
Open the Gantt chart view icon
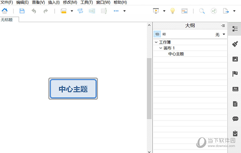coord(184,11)
